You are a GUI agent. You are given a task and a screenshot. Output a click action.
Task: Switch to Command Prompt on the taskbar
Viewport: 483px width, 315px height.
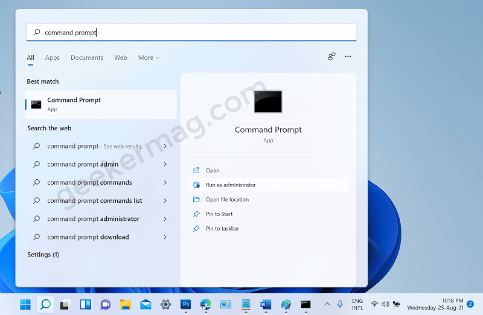[x=306, y=305]
